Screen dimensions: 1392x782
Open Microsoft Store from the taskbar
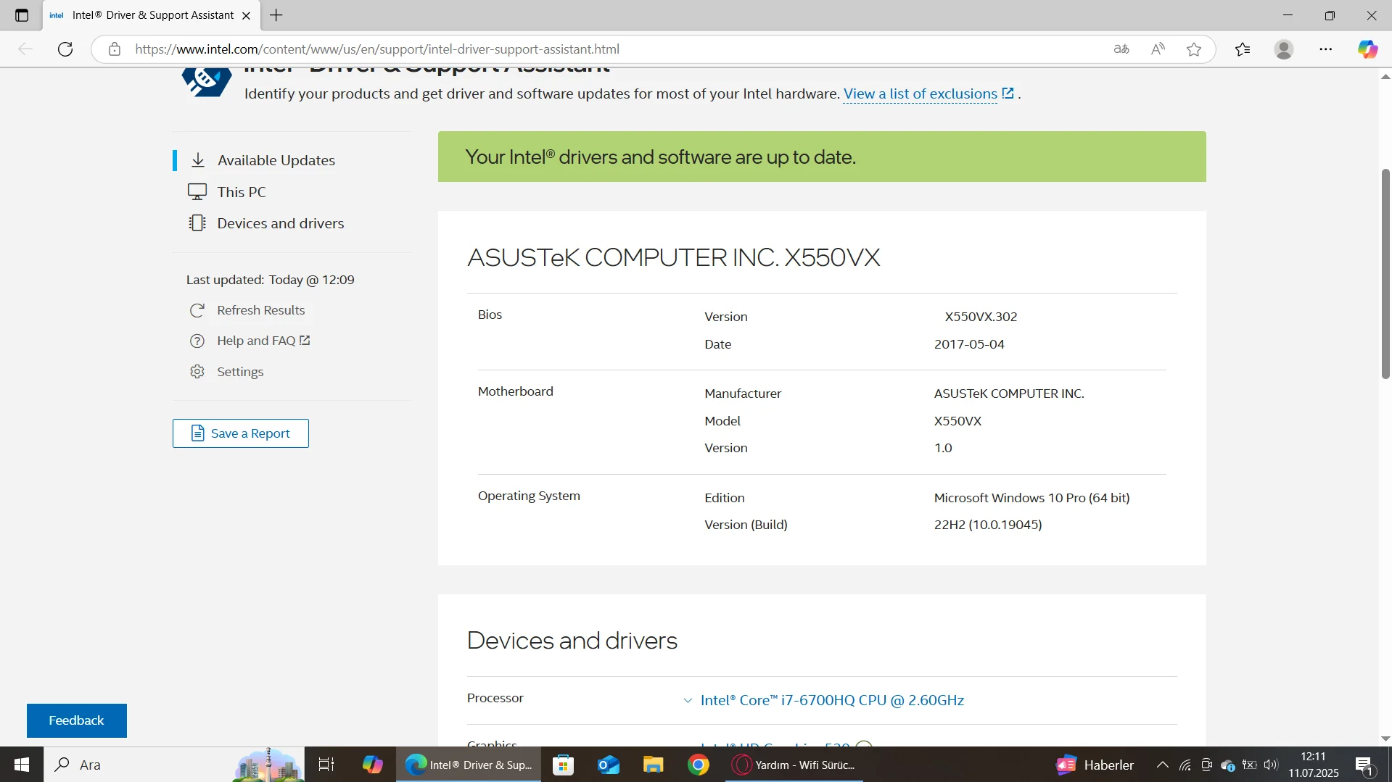[564, 765]
